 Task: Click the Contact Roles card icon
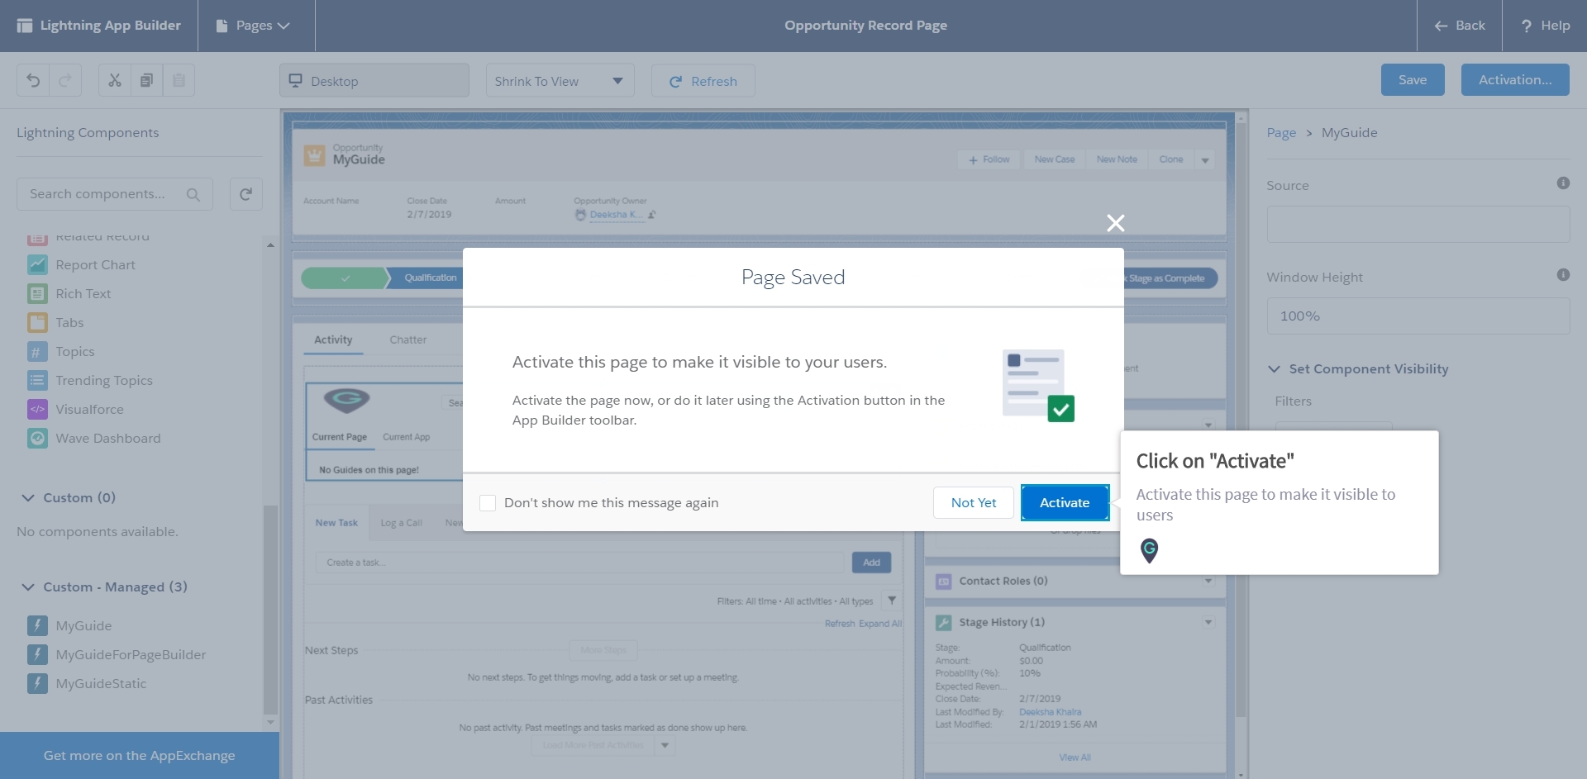(943, 582)
